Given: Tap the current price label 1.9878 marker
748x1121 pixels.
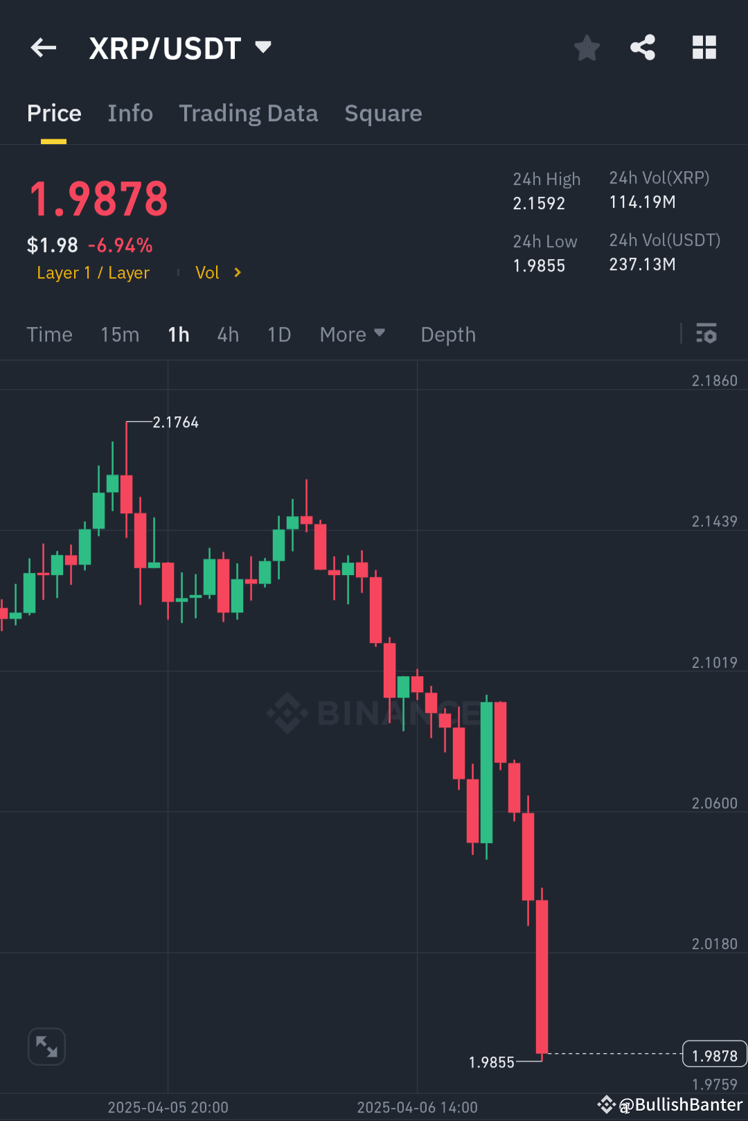Looking at the screenshot, I should [x=714, y=1054].
